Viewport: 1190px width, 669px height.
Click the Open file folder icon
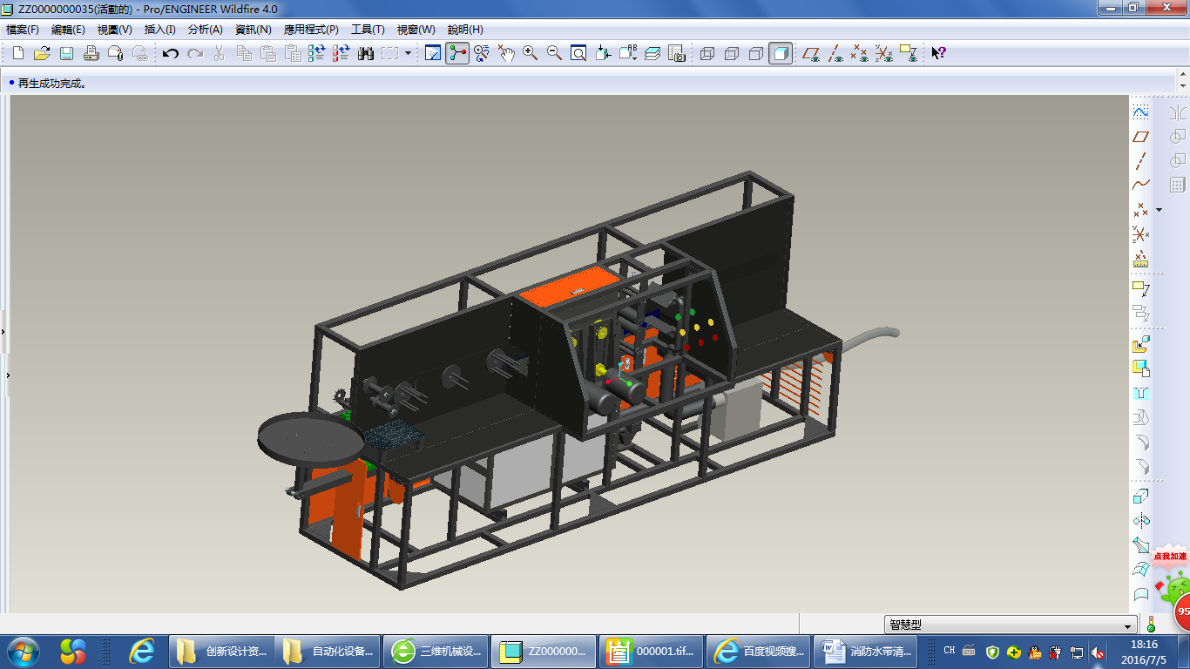[42, 53]
